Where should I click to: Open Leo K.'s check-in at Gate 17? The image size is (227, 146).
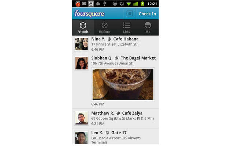(115, 137)
